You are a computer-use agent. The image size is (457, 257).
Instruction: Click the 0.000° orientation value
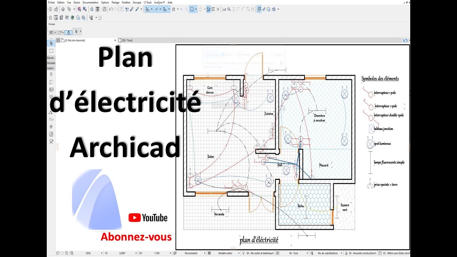(x=122, y=253)
